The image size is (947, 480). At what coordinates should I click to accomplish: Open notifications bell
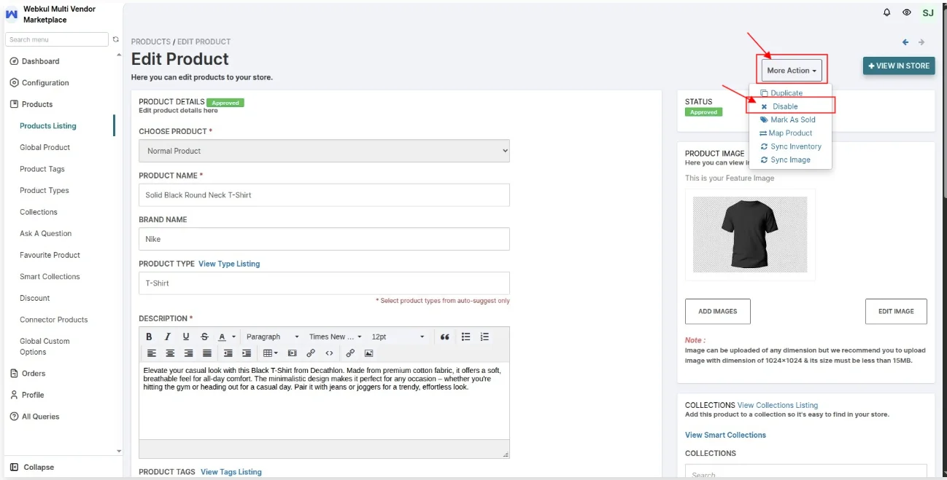[887, 12]
